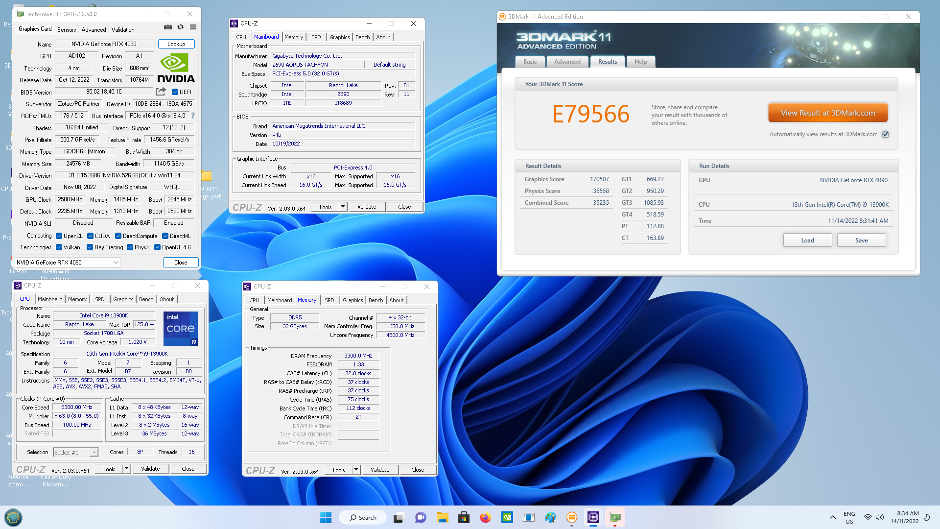Expand Tools arrow in the Memory CPU-Z window

pyautogui.click(x=356, y=470)
